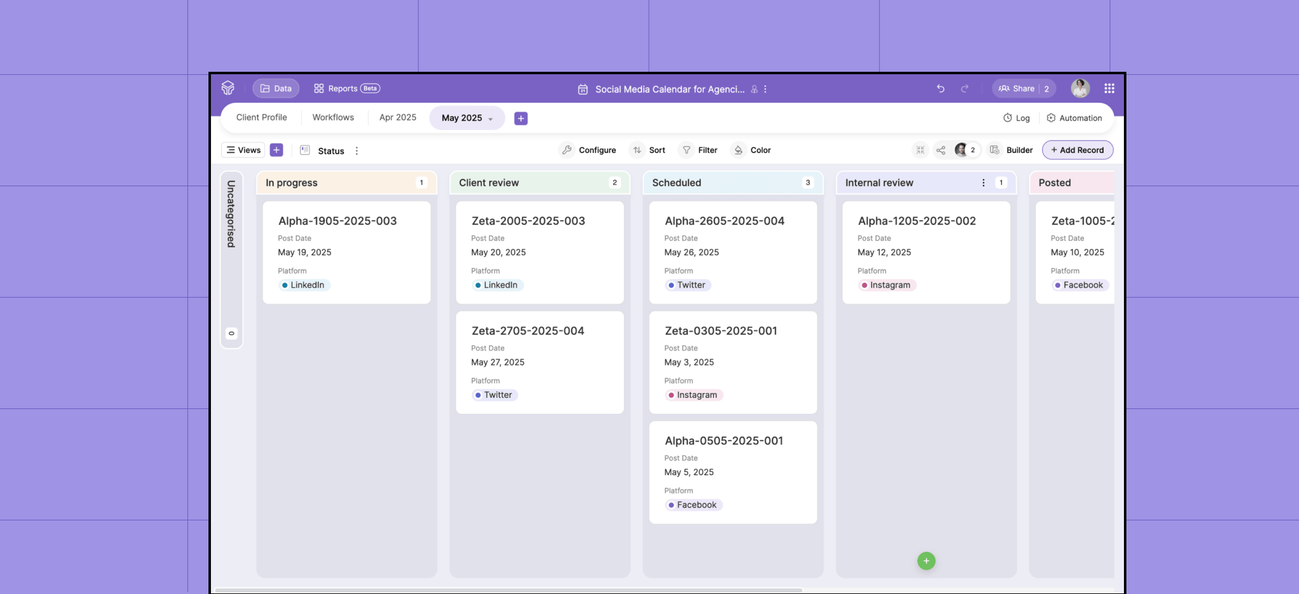
Task: Click Client review column header
Action: click(x=539, y=183)
